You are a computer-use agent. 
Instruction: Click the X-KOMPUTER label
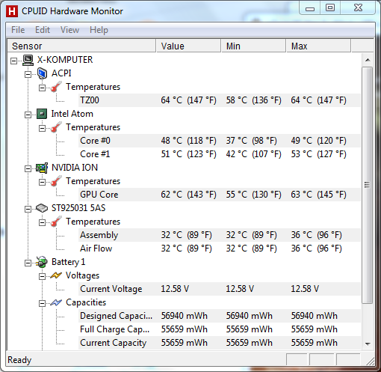point(65,60)
